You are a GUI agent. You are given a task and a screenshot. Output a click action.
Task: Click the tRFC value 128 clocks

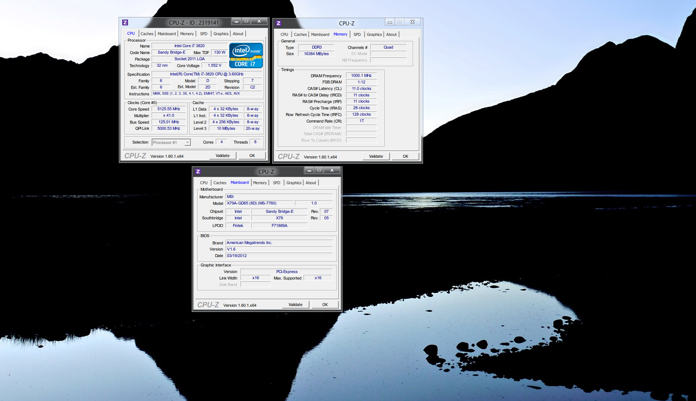click(361, 114)
